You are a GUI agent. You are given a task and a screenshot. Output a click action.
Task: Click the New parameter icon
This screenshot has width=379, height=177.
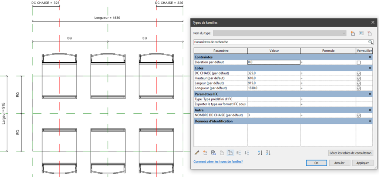pyautogui.click(x=205, y=153)
